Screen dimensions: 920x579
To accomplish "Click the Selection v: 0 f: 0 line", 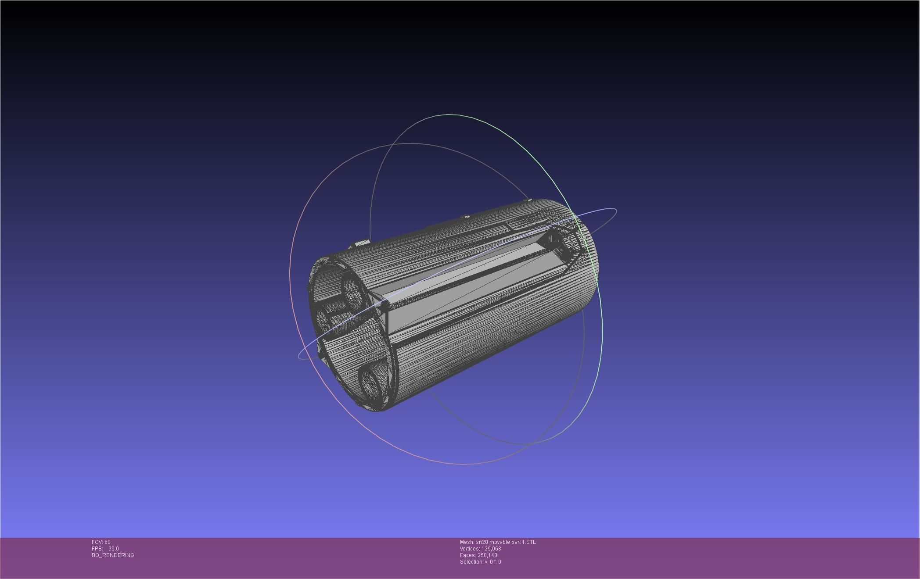I will point(480,562).
